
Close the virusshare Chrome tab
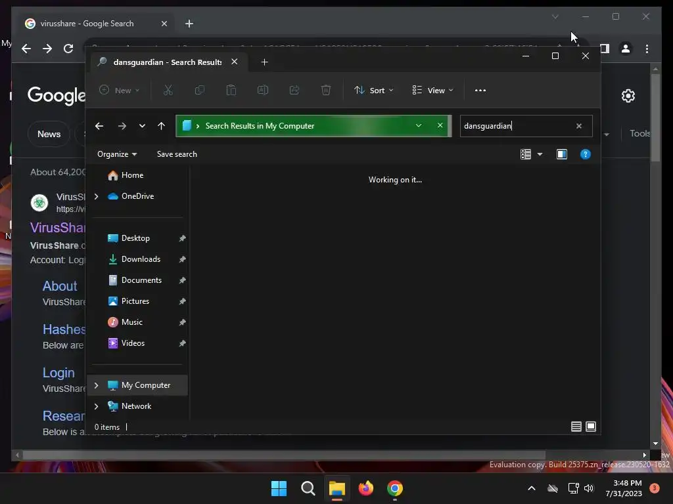[x=164, y=24]
